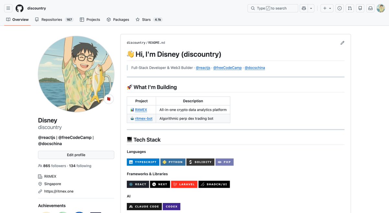The width and height of the screenshot is (389, 213).
Task: Click the 167 repositories counter
Action: point(69,19)
